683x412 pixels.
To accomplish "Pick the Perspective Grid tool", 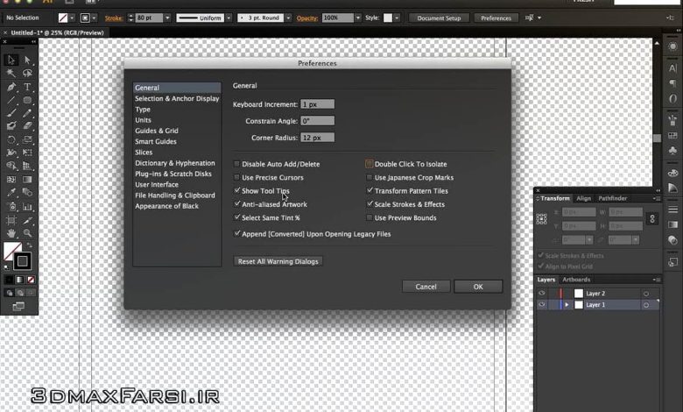I will pos(27,166).
